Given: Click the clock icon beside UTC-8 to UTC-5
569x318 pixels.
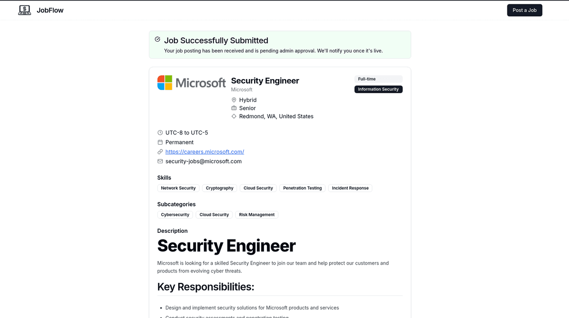Looking at the screenshot, I should 160,132.
